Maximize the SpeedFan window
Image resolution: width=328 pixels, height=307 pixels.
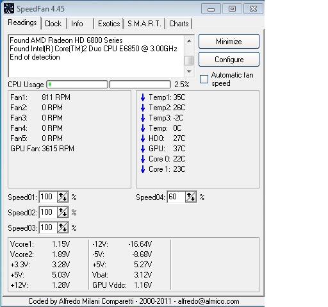point(232,9)
